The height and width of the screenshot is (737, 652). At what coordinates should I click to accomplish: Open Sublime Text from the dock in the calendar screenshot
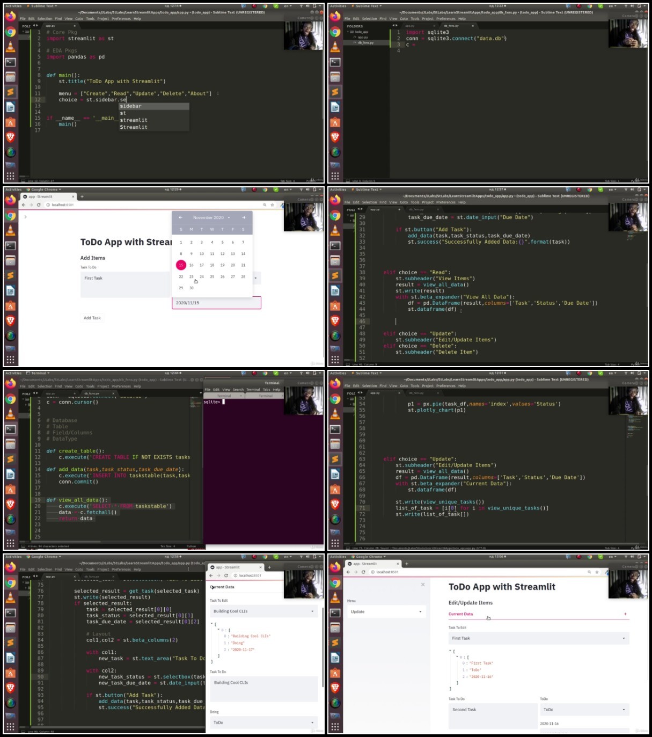[x=10, y=275]
